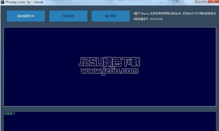
Task: Maximize the FFmpeg Joiner window
Action: pyautogui.click(x=205, y=1)
